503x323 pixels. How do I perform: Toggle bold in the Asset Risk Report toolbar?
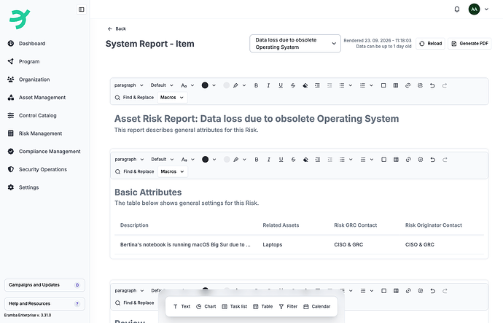click(256, 85)
